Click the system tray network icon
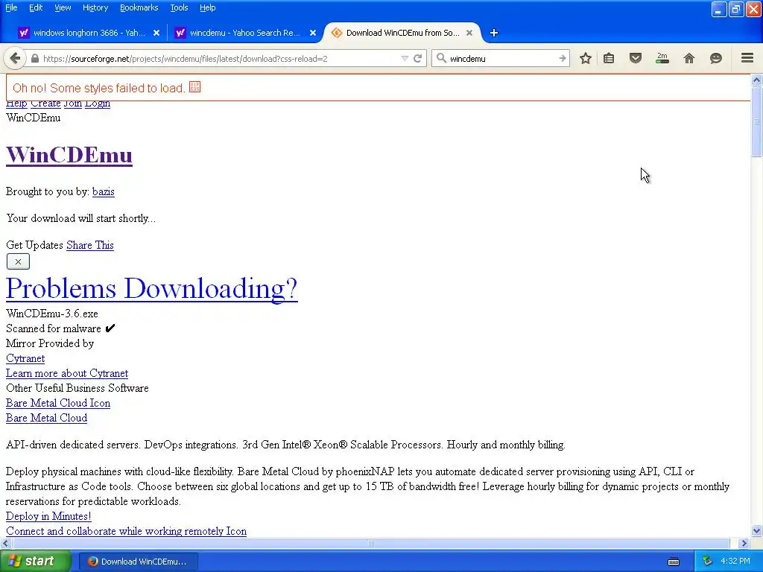 pos(707,562)
